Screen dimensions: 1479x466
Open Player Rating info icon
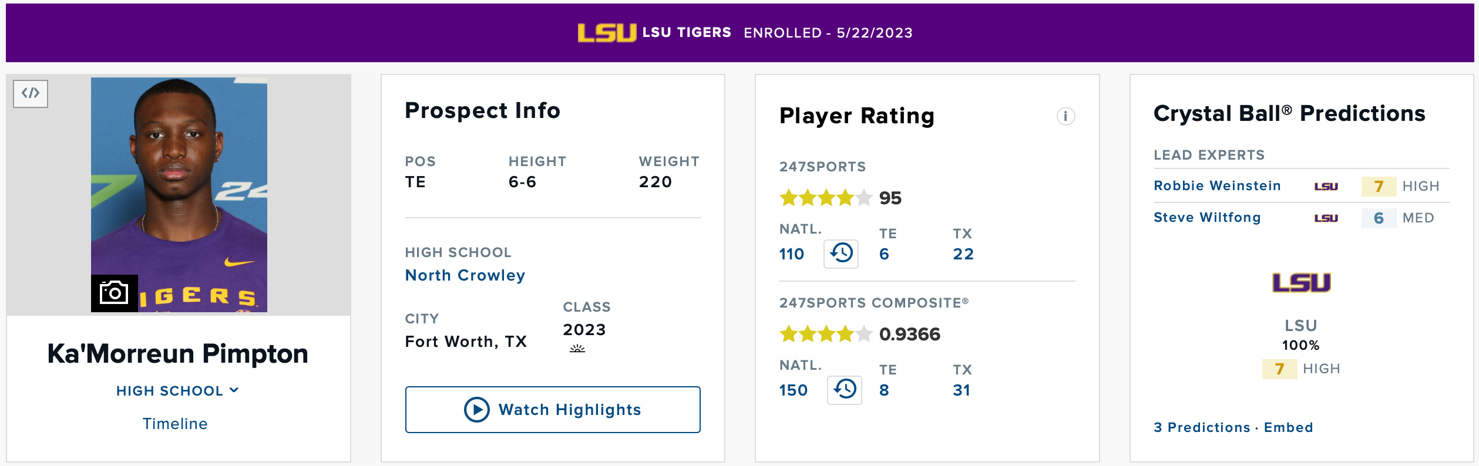tap(1065, 116)
